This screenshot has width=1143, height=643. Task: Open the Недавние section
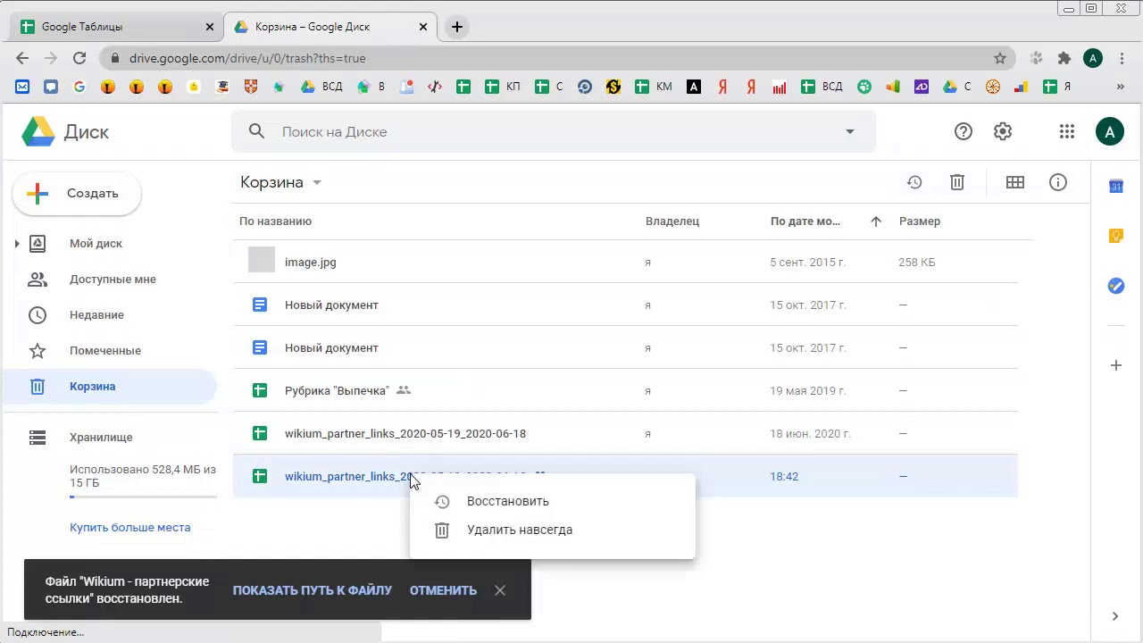96,314
